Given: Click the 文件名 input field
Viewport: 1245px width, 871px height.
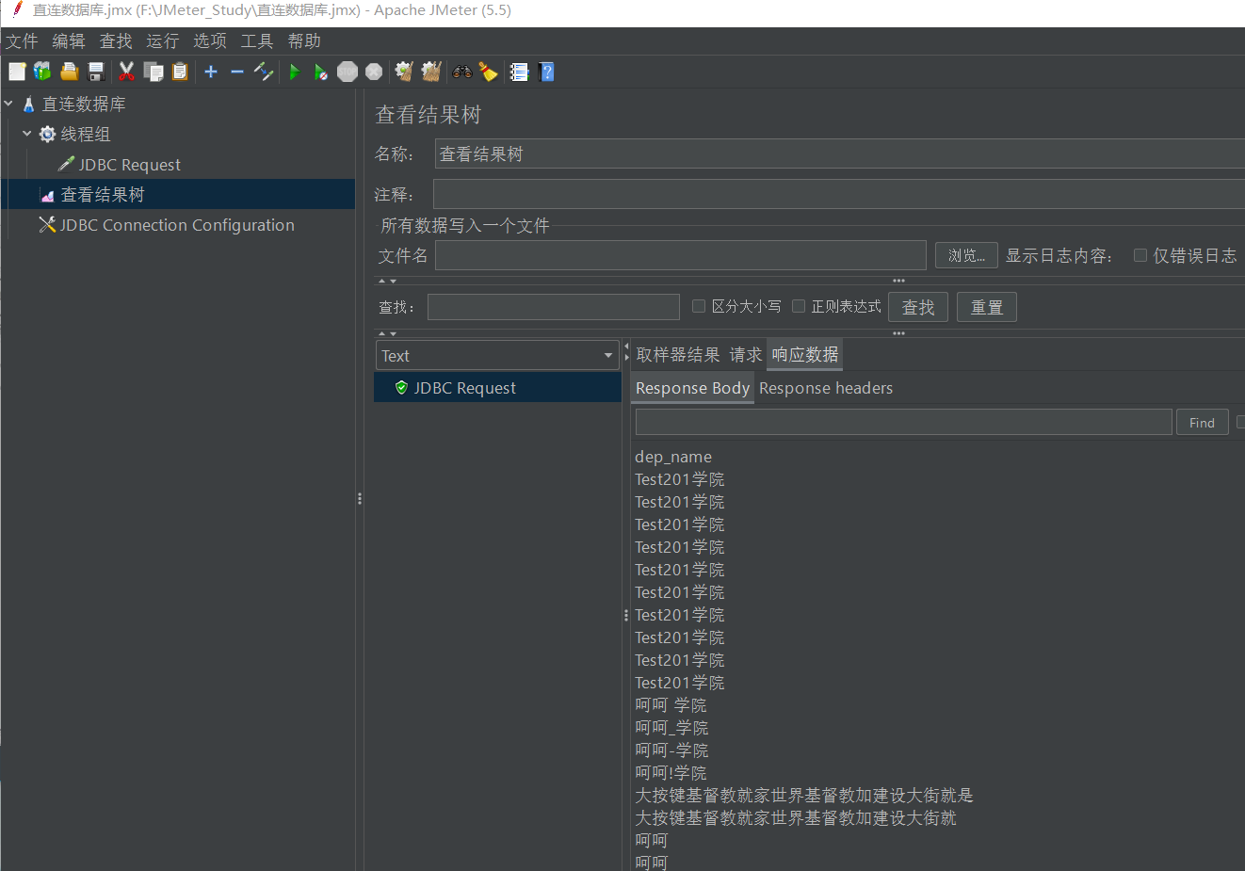Looking at the screenshot, I should [681, 255].
